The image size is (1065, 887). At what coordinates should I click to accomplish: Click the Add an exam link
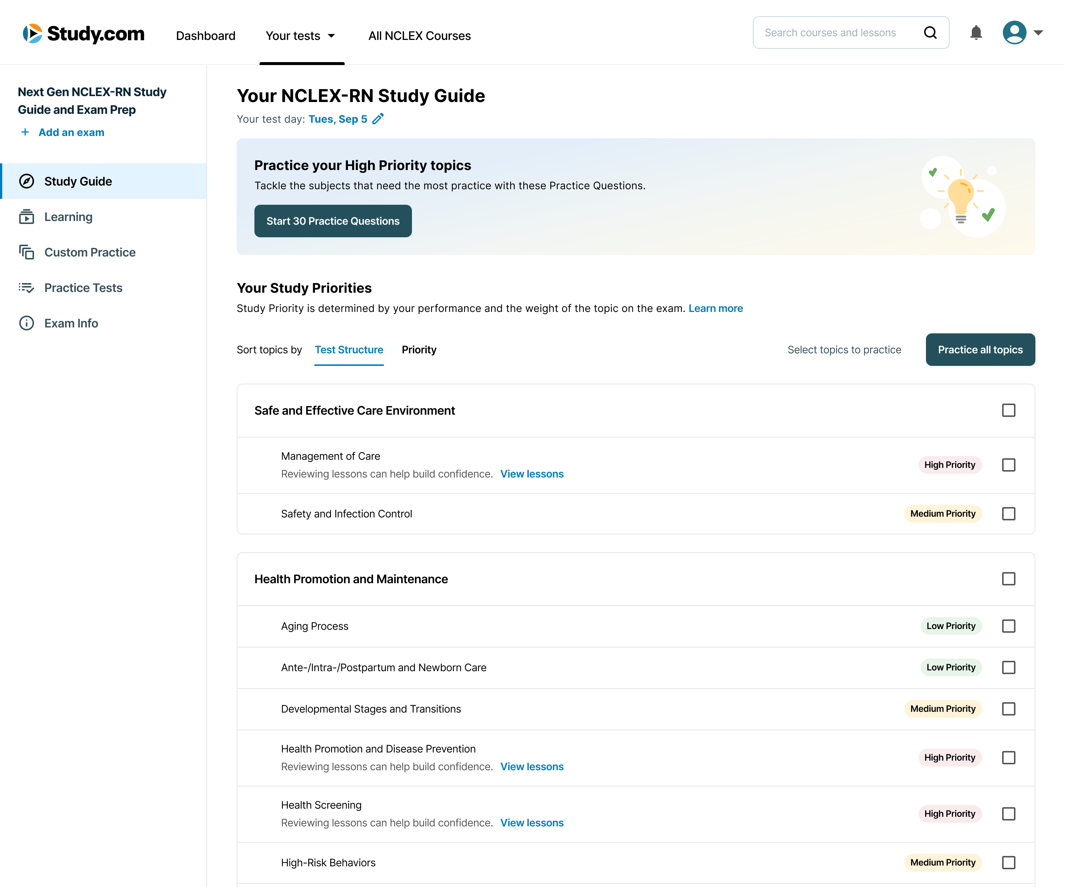pyautogui.click(x=71, y=132)
